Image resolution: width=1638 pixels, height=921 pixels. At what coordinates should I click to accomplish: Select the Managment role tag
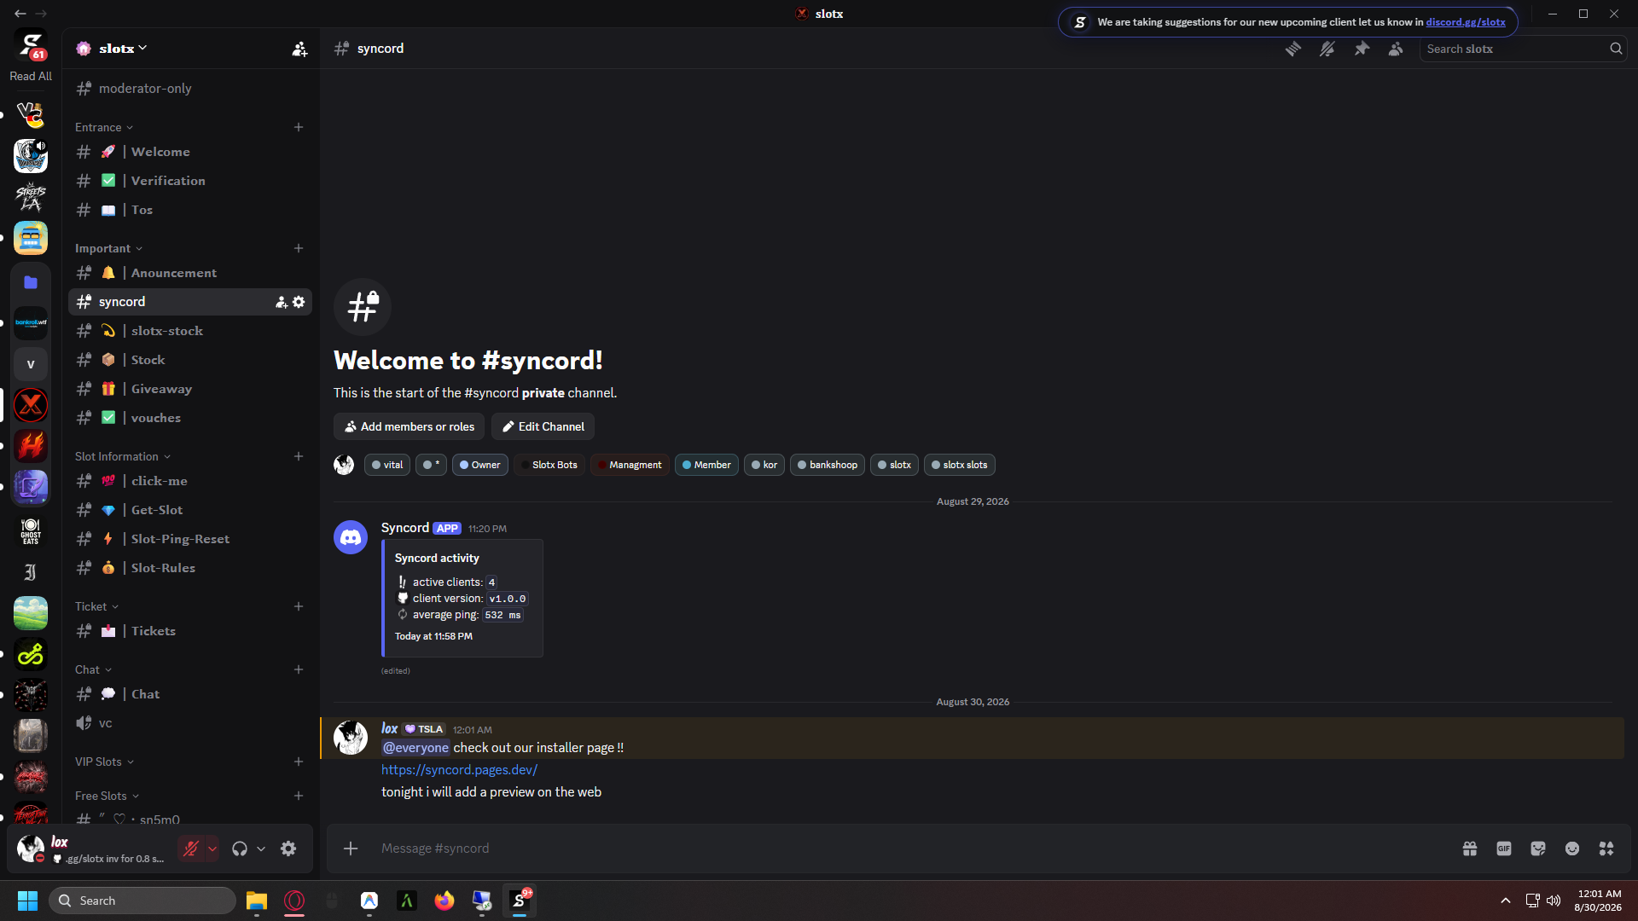(x=630, y=465)
